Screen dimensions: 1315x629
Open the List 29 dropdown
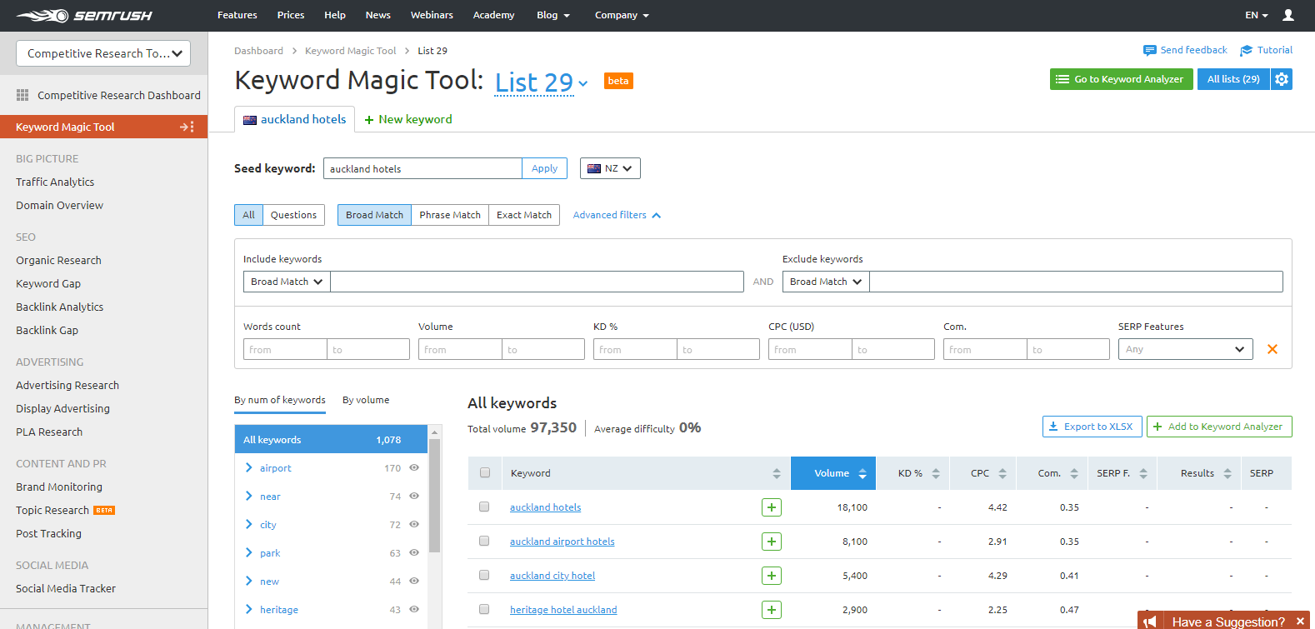coord(542,82)
